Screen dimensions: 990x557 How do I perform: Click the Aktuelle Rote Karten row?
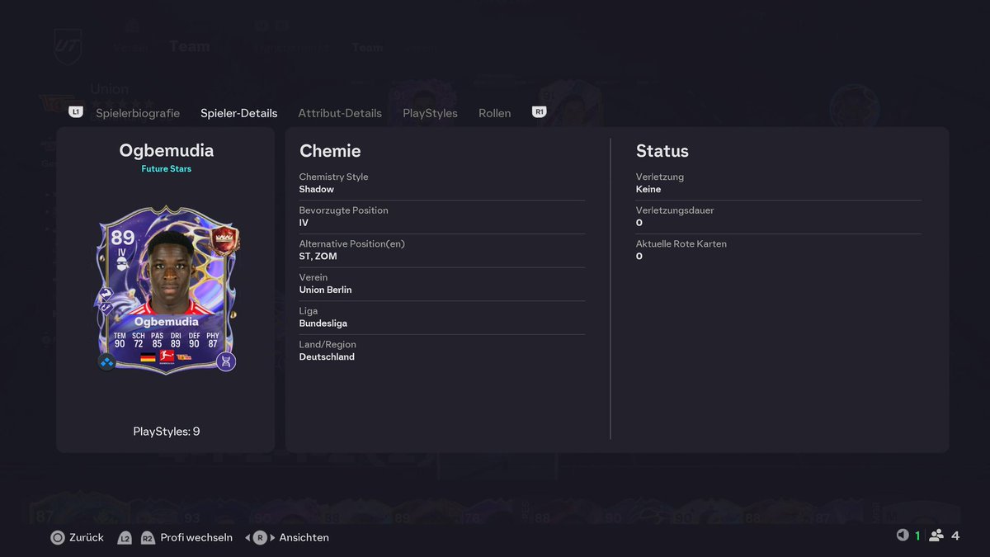point(778,250)
